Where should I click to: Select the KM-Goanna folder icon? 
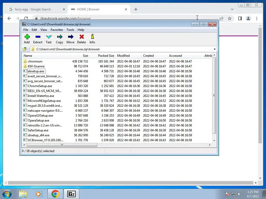point(25,66)
